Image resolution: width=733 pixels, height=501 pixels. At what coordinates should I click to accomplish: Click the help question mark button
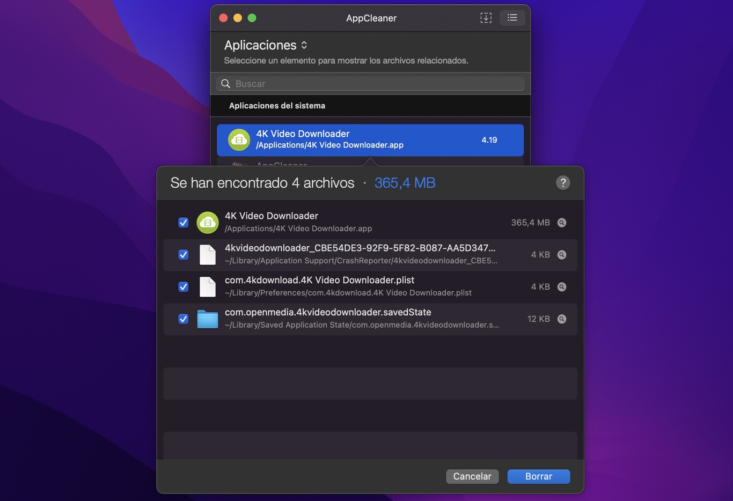pos(562,183)
